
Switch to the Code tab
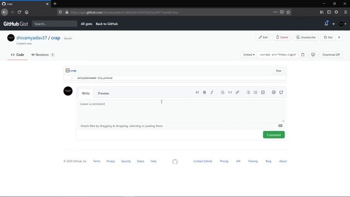tap(17, 55)
